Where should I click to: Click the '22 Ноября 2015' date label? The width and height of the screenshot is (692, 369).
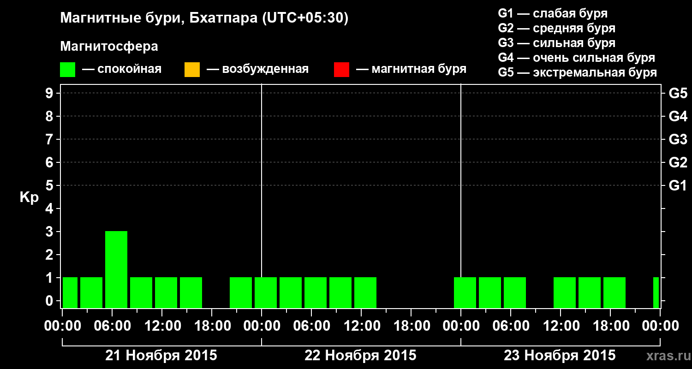(360, 356)
